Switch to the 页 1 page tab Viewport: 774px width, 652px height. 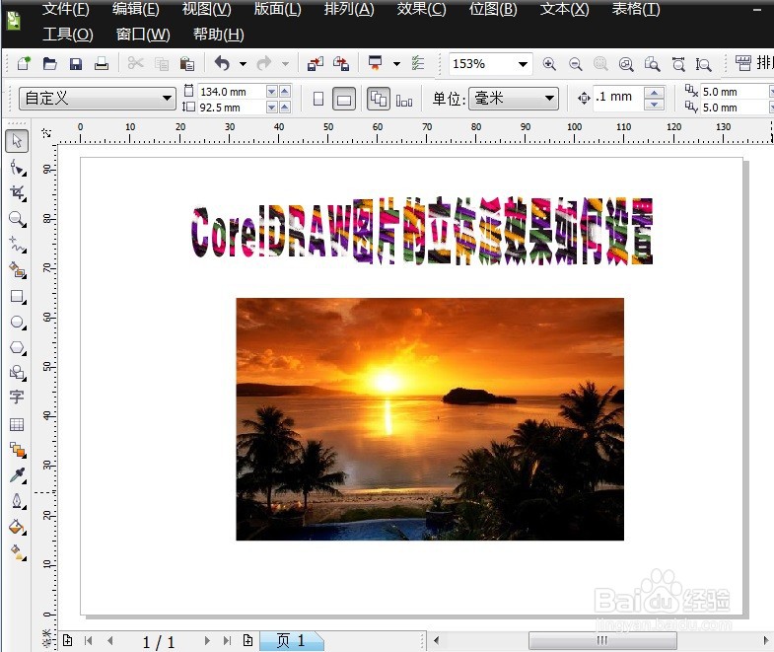[x=291, y=640]
